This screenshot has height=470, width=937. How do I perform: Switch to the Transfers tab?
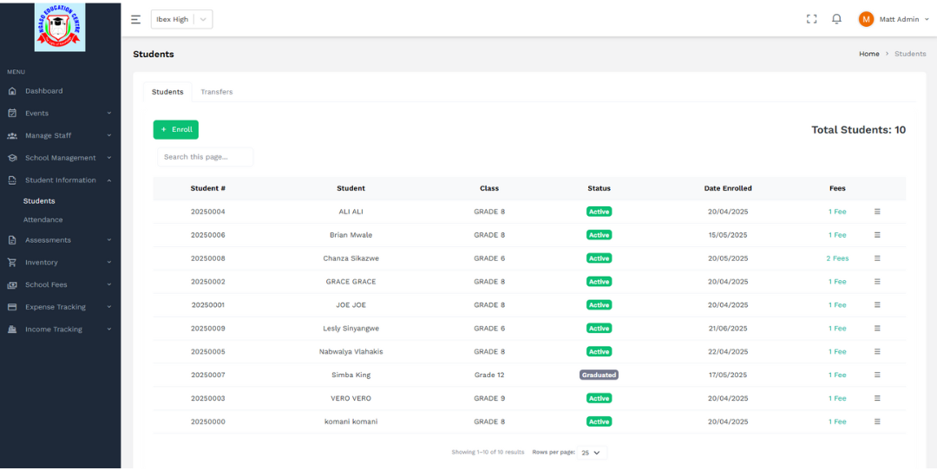216,92
